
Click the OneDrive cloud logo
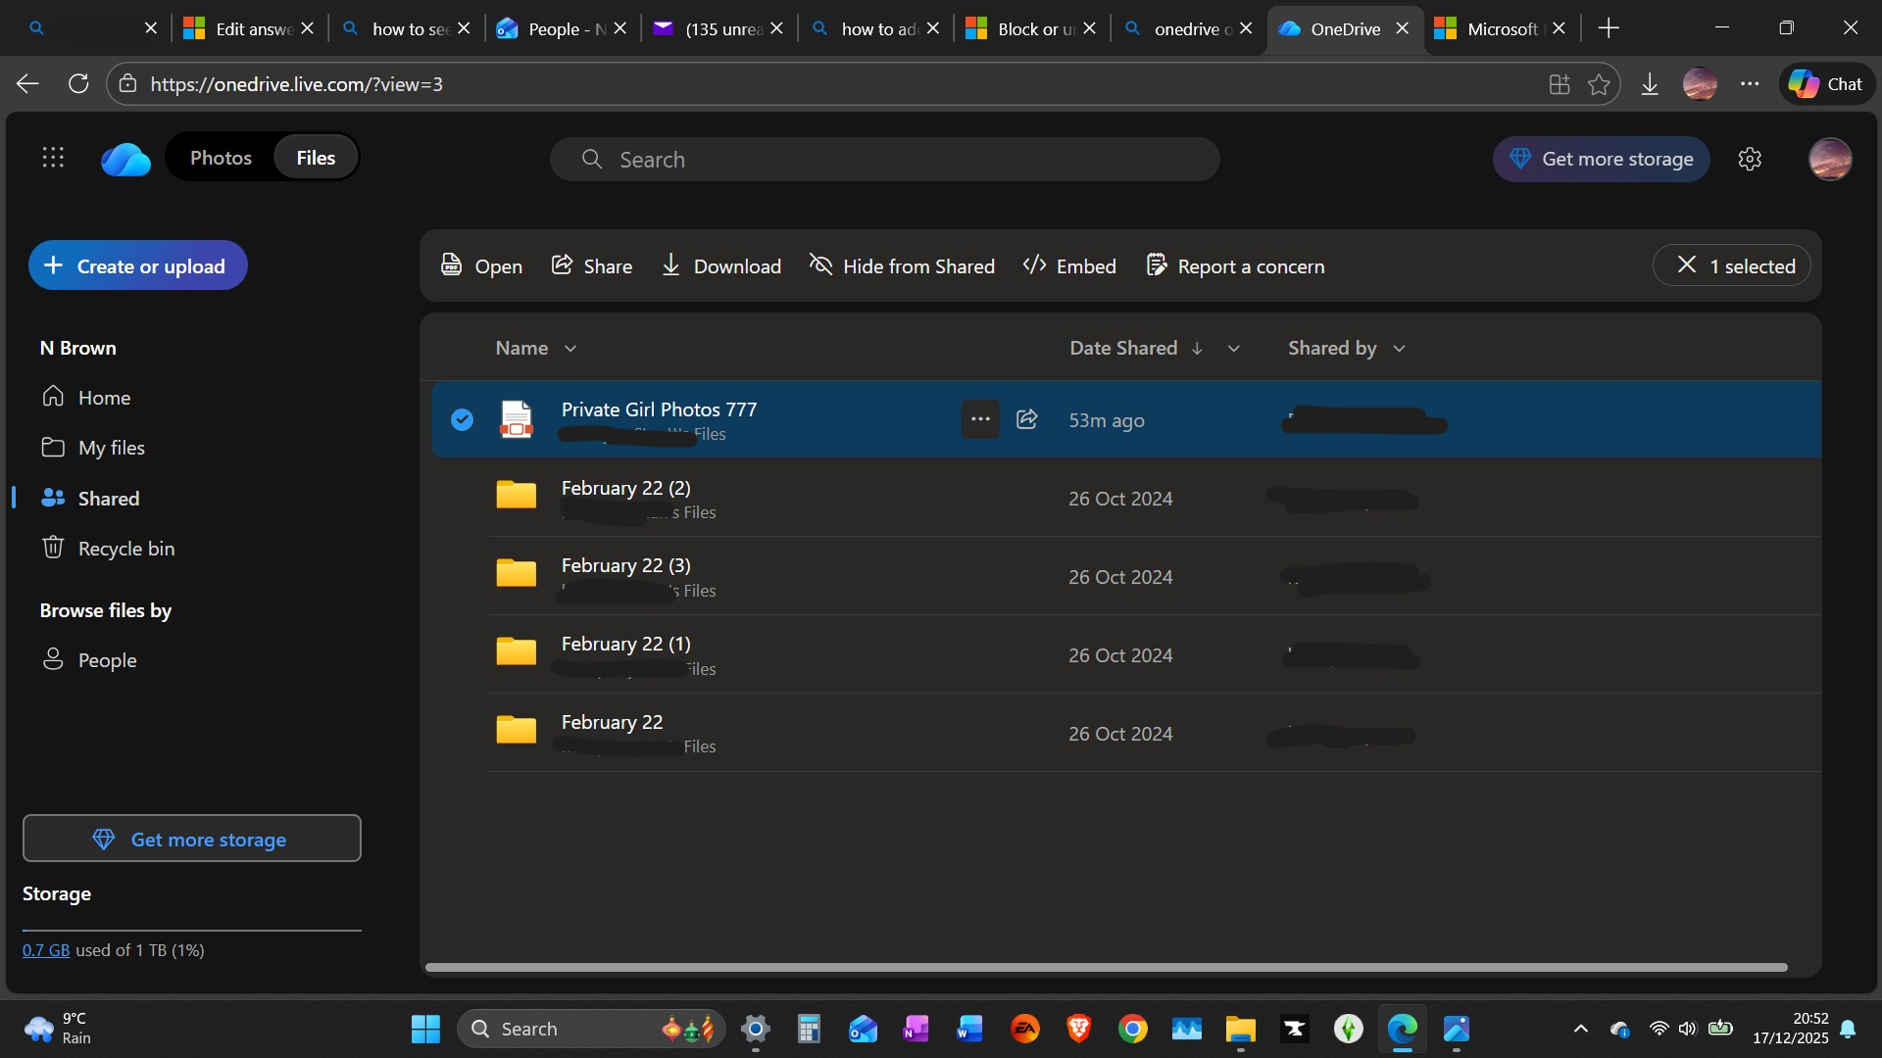(x=125, y=159)
